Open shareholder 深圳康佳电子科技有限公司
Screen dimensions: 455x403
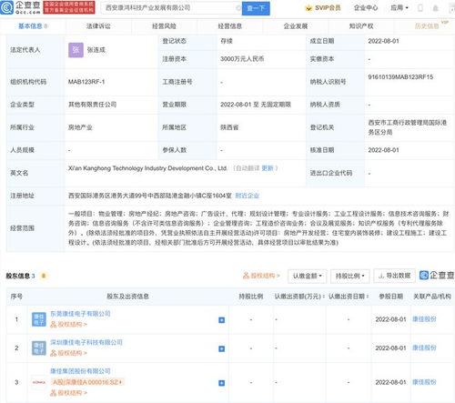[86, 342]
